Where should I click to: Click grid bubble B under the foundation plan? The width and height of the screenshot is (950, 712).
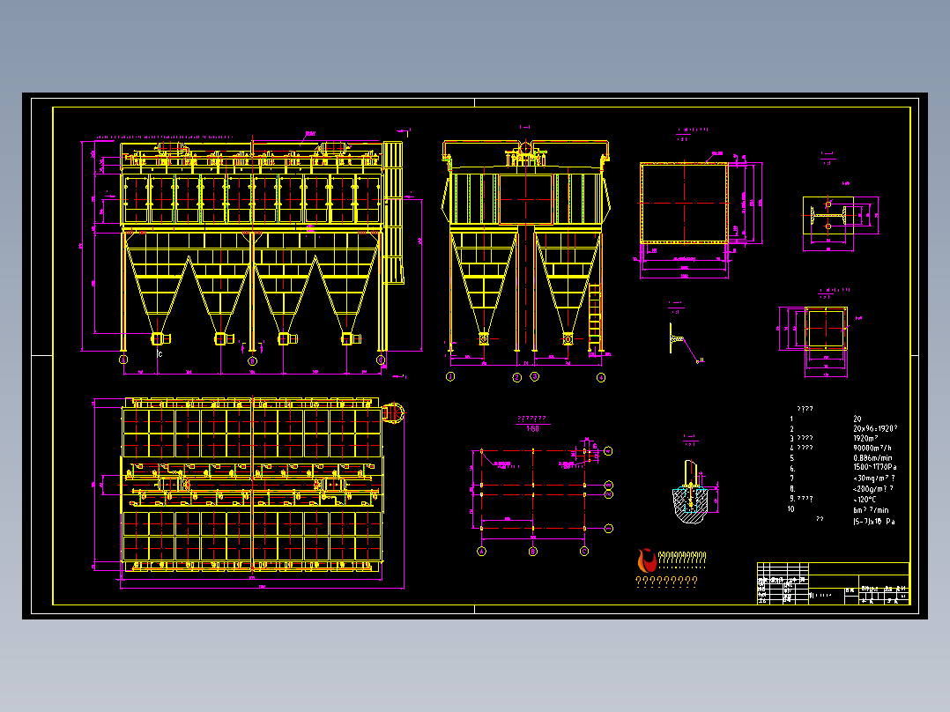pyautogui.click(x=533, y=552)
